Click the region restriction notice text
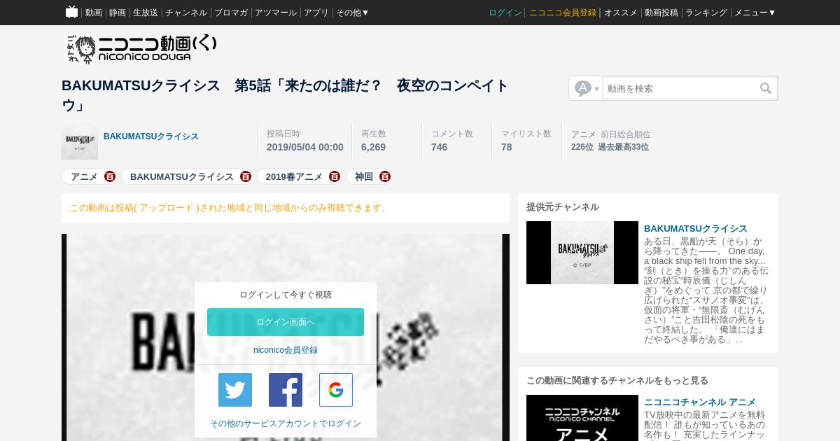The height and width of the screenshot is (441, 840). click(x=230, y=208)
